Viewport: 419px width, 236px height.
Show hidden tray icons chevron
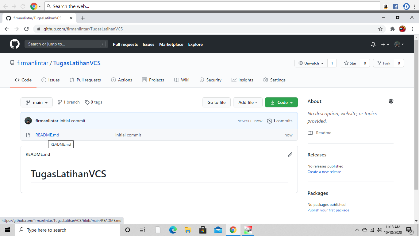pos(357,230)
